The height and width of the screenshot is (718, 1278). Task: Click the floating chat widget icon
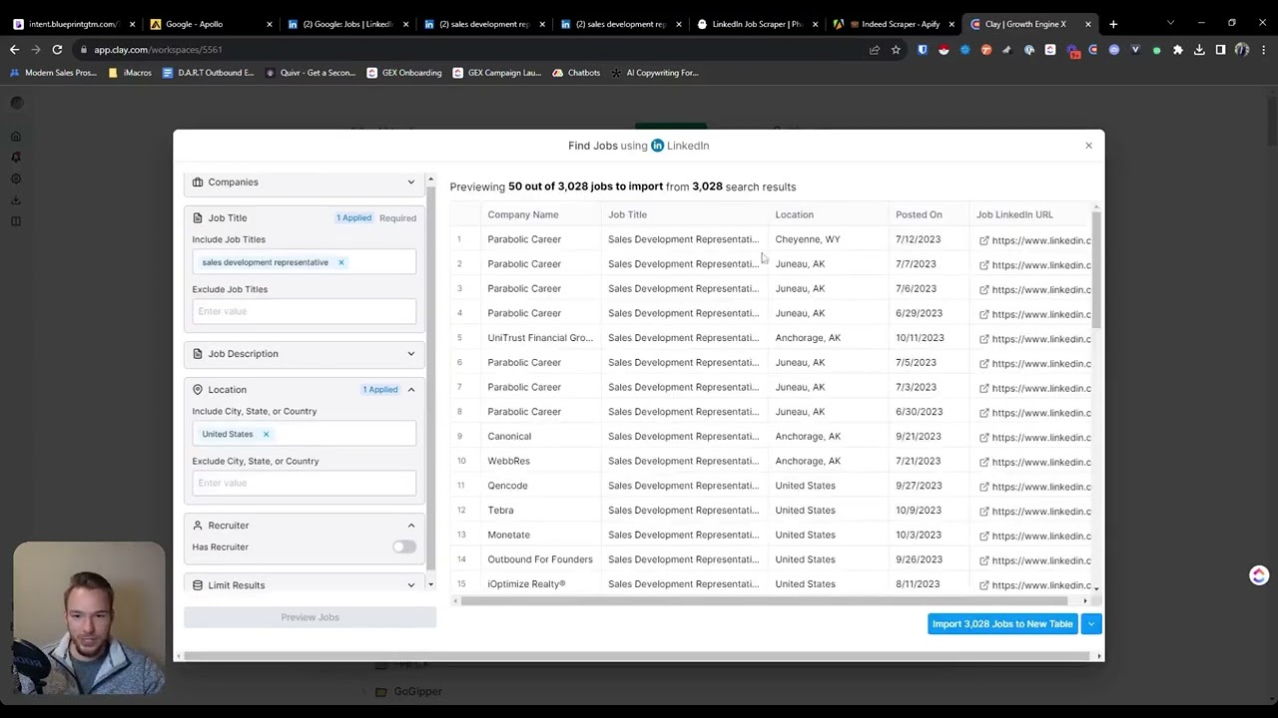(1258, 575)
